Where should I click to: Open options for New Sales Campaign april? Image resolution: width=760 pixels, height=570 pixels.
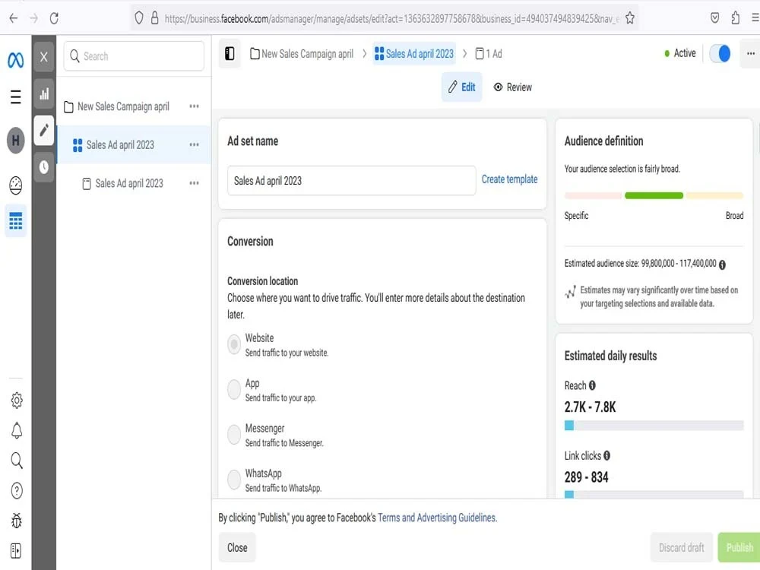click(x=195, y=106)
